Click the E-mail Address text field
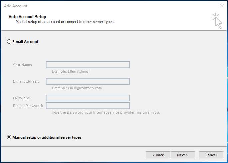Viewport: 228px width, 163px height. point(88,81)
